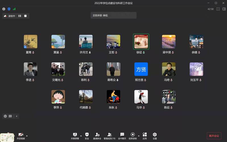Click the cloud recording status icon
227x142 pixels.
point(5,16)
